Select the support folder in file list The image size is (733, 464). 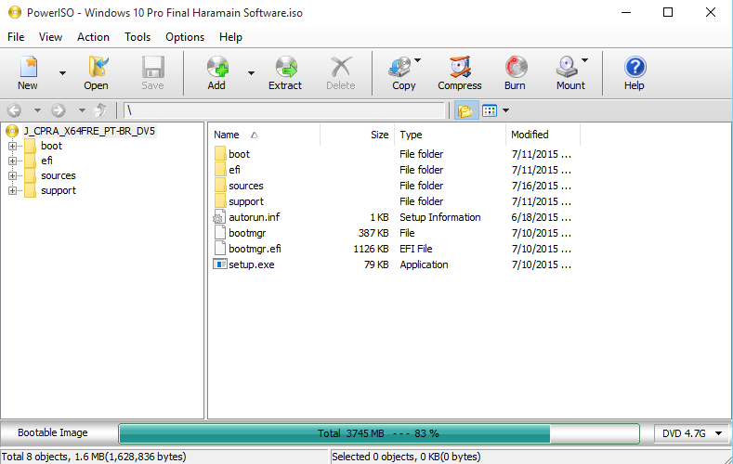[246, 201]
